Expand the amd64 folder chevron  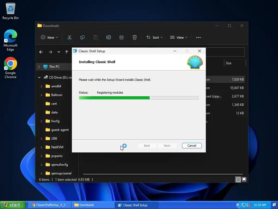41,86
